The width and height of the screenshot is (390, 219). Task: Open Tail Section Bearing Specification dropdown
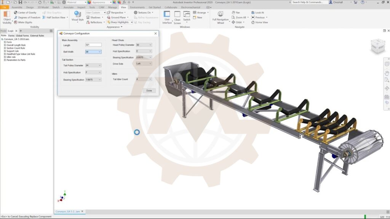point(93,80)
